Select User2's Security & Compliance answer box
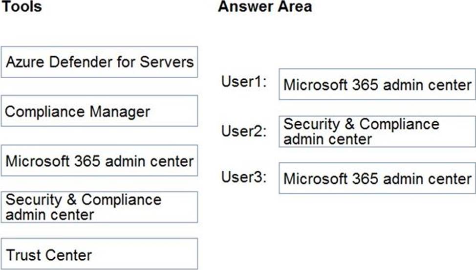This screenshot has width=476, height=270. 377,131
